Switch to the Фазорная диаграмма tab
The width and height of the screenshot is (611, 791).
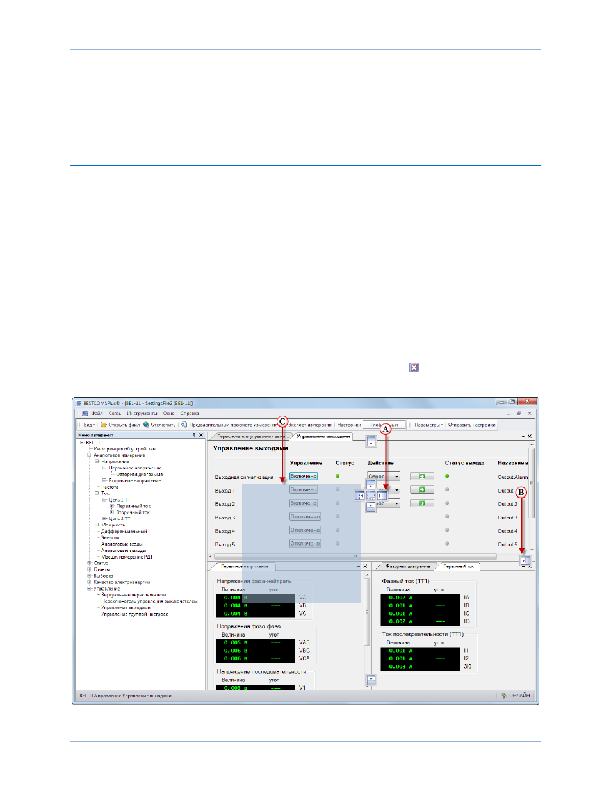[408, 566]
